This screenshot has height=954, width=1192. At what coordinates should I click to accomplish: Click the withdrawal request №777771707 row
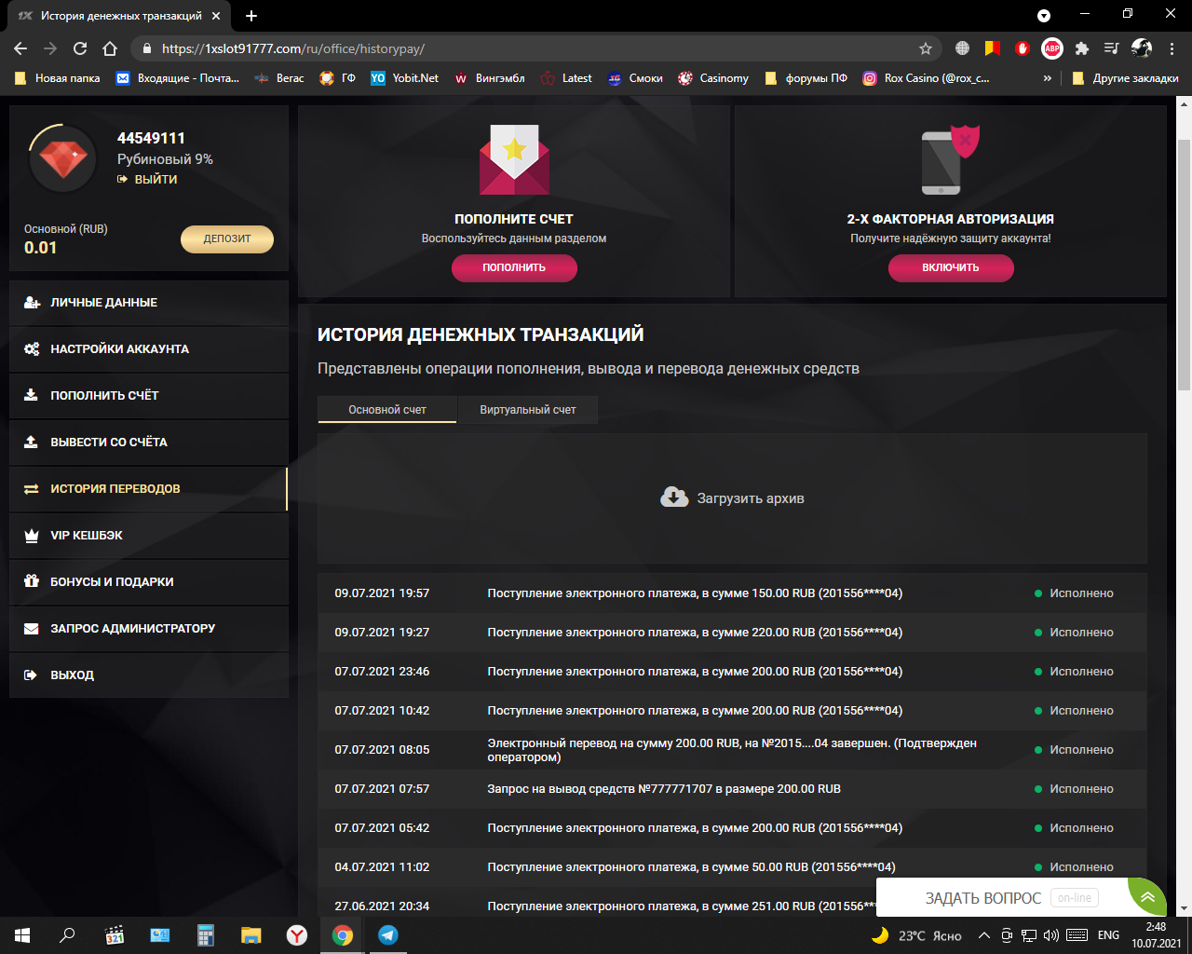click(732, 789)
